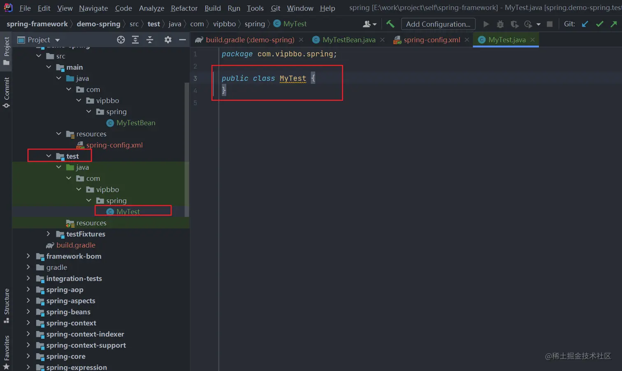Click the Git Update Project arrow icon
Screen dimensions: 622x371
click(585, 24)
